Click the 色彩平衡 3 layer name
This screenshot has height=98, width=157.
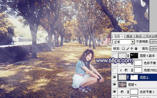point(147,92)
